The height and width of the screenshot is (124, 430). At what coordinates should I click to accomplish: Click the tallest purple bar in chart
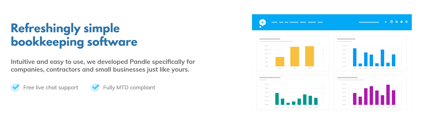pos(388,95)
